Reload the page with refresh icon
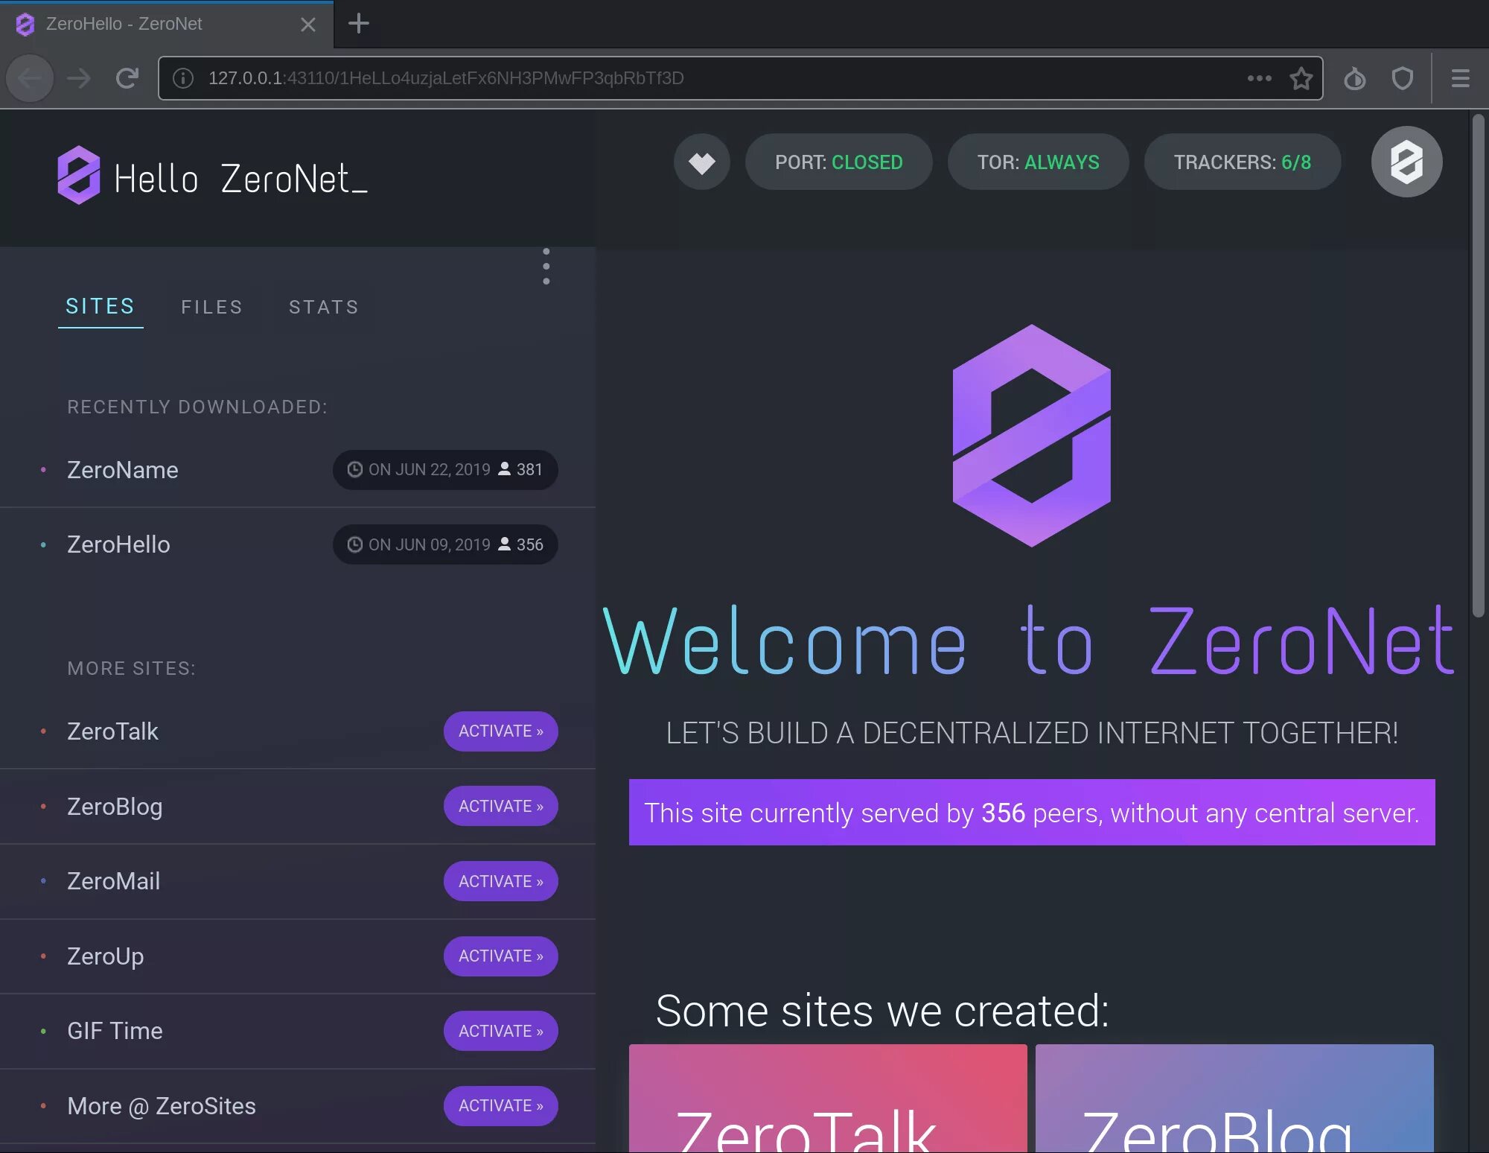 pos(127,78)
